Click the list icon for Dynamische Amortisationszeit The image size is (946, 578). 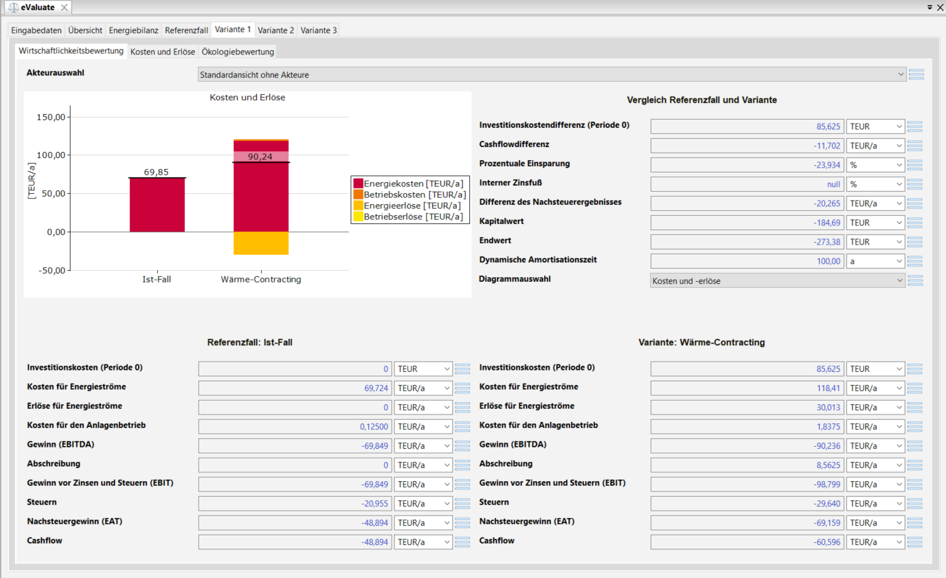(914, 261)
